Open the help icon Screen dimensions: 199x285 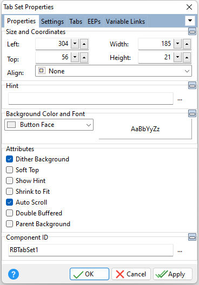tap(14, 274)
